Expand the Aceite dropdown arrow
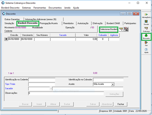This screenshot has height=115, width=152. pyautogui.click(x=113, y=84)
